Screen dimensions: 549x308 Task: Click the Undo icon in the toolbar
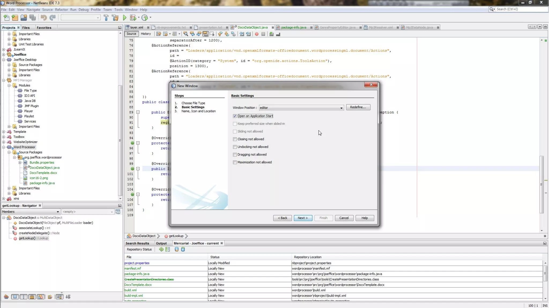pyautogui.click(x=44, y=18)
